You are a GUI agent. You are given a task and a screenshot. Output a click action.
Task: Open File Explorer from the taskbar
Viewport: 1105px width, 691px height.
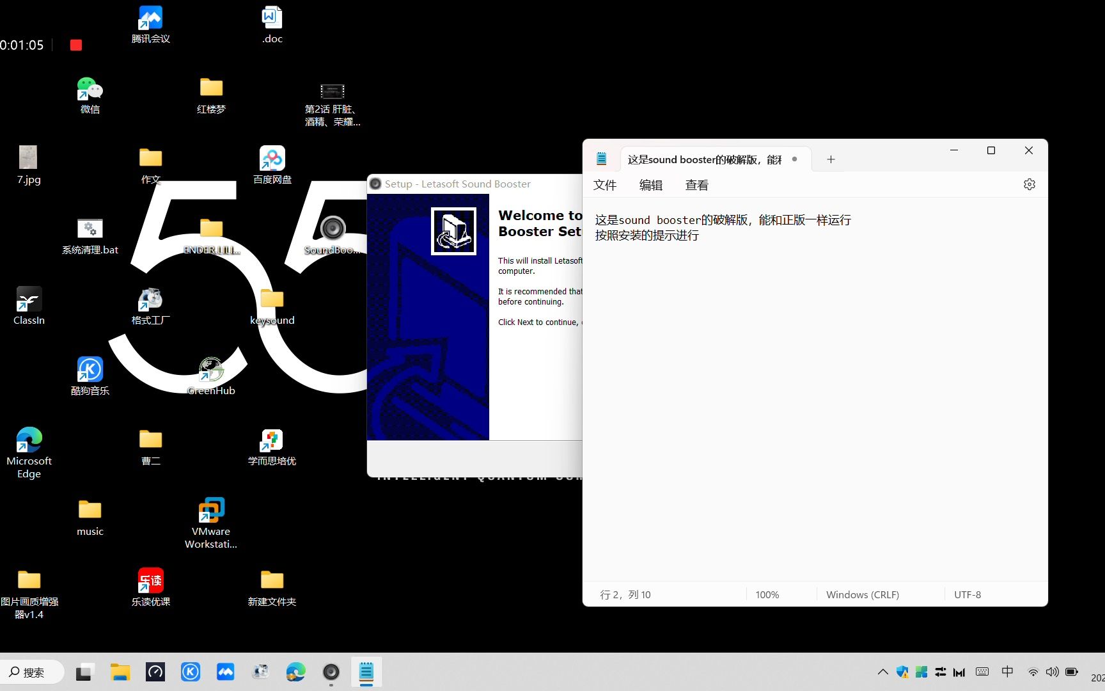(120, 672)
